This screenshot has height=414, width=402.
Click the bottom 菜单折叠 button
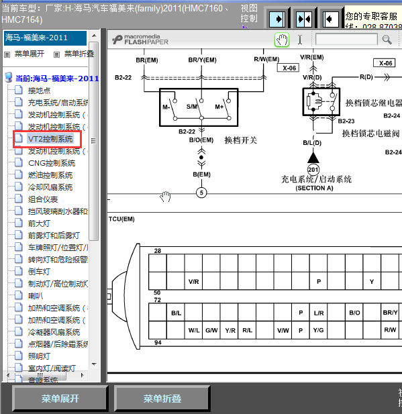point(162,399)
